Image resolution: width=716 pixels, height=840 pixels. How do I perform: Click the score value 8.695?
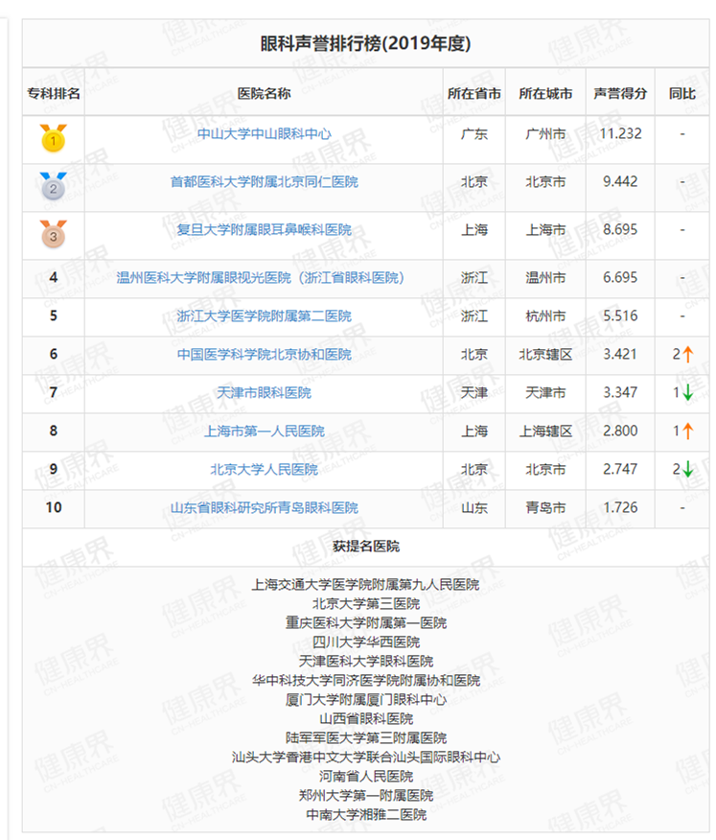[620, 230]
